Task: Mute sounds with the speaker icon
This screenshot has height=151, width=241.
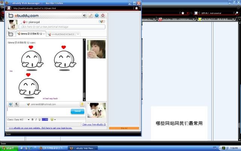Action: (x=85, y=15)
